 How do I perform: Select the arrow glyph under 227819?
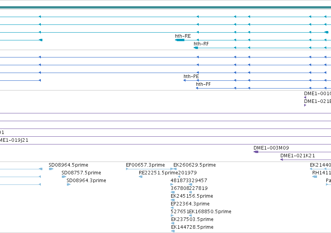[191, 192]
